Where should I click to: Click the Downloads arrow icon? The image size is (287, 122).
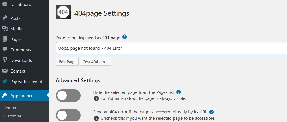pyautogui.click(x=5, y=60)
